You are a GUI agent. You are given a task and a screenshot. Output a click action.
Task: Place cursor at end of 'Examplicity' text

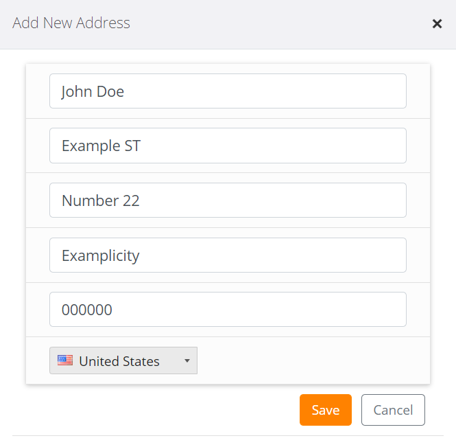coord(141,255)
